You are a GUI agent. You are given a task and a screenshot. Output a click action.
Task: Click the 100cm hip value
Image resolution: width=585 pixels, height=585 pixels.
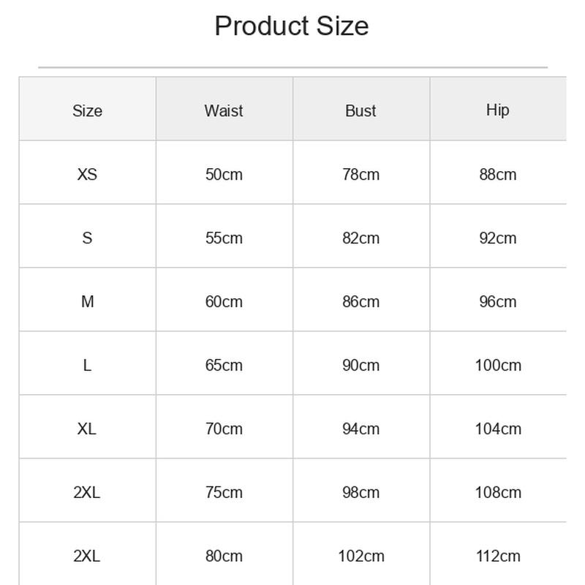click(498, 365)
